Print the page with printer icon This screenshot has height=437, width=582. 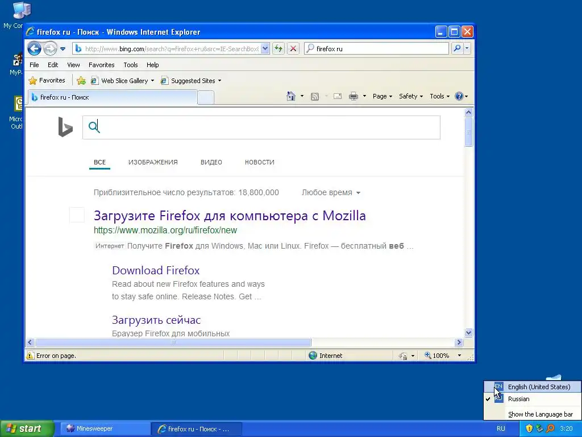click(354, 97)
